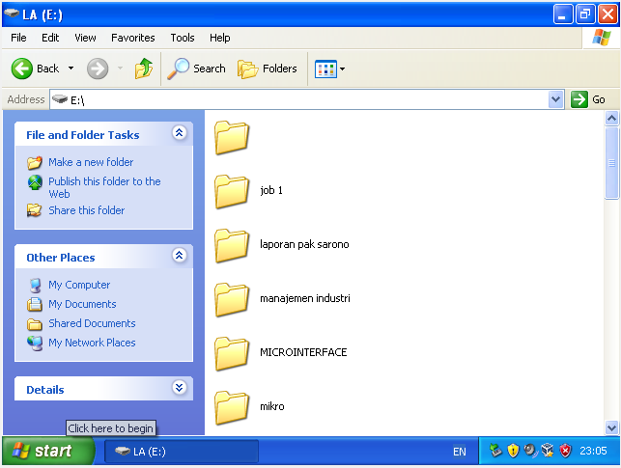Open the Tools menu
The image size is (621, 468).
183,38
